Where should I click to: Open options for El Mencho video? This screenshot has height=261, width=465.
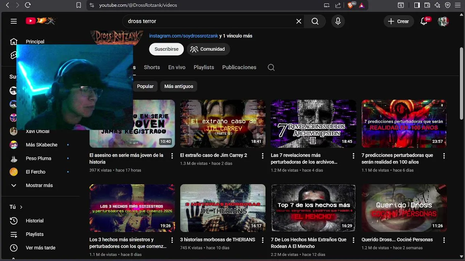click(x=353, y=240)
